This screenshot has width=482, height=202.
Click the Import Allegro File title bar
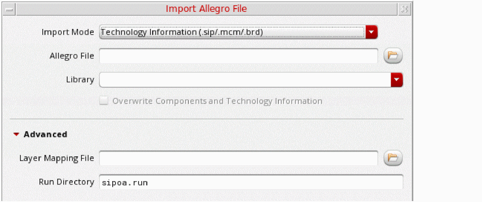point(206,9)
